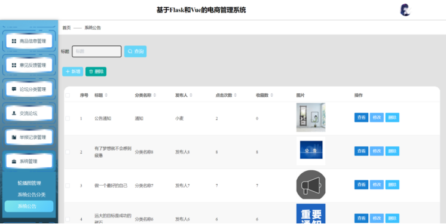
Task: Check the row 2 有了梦想 checkbox
Action: pos(68,152)
